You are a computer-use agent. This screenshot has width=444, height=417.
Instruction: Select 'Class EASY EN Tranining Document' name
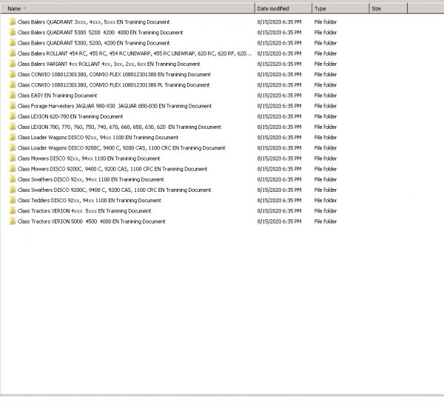point(58,96)
